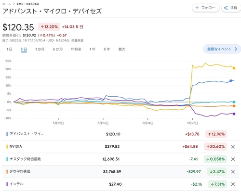The image size is (241, 192).
Task: Click the purple Intel endpoint dot on chart
Action: pyautogui.click(x=234, y=114)
